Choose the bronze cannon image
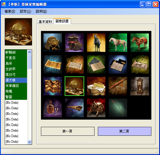 (96, 108)
